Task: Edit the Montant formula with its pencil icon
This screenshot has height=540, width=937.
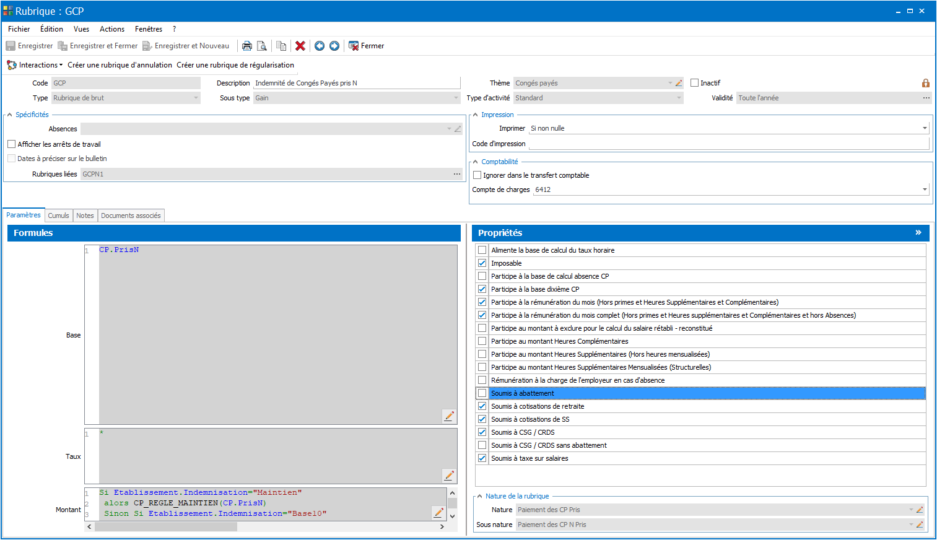Action: pos(438,512)
